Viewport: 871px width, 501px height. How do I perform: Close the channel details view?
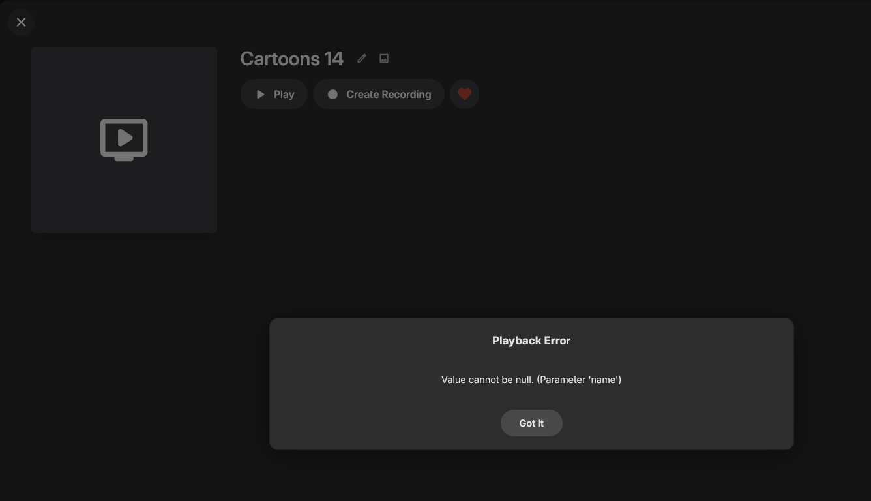[21, 22]
